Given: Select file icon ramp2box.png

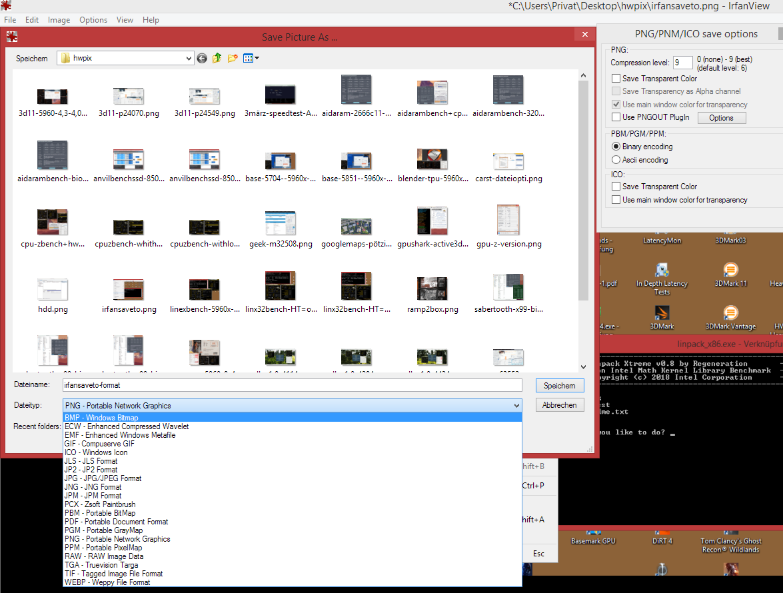Looking at the screenshot, I should pos(432,288).
